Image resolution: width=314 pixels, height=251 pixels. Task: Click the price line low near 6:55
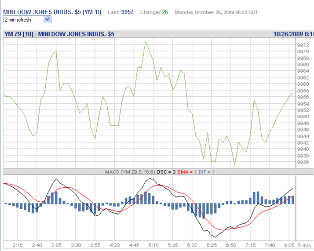pyautogui.click(x=235, y=165)
